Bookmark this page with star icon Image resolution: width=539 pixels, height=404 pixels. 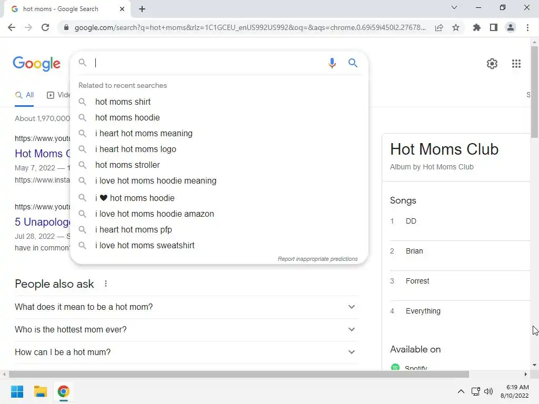(x=456, y=27)
